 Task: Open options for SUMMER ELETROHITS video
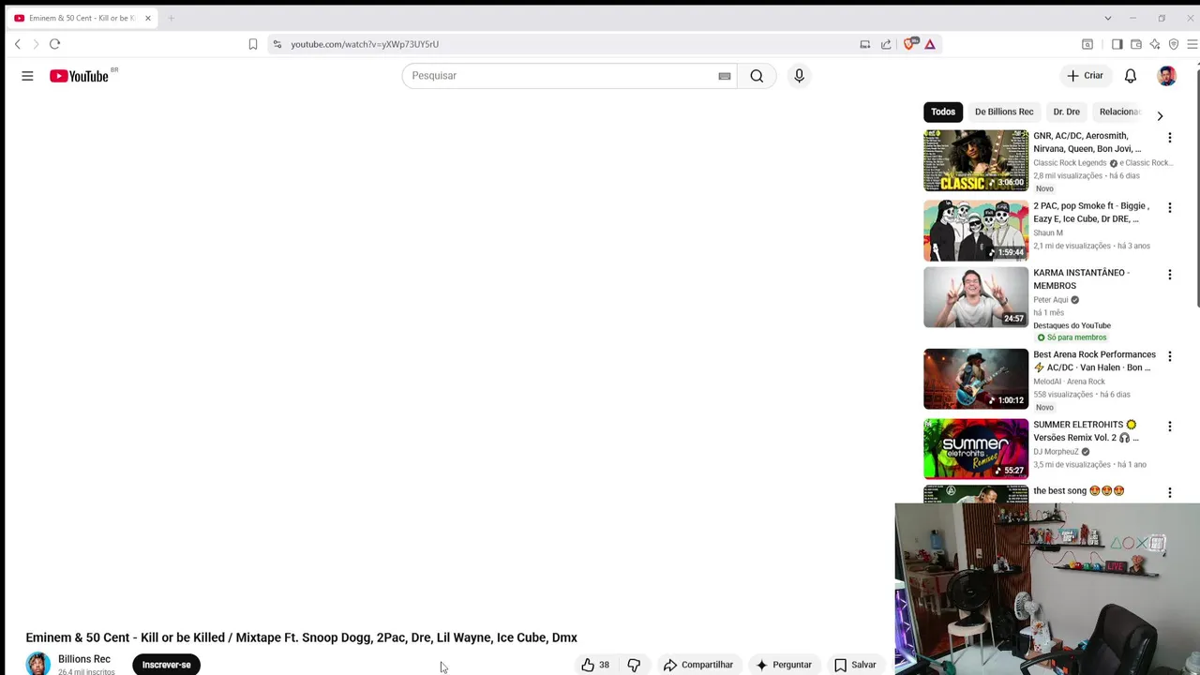pyautogui.click(x=1169, y=427)
